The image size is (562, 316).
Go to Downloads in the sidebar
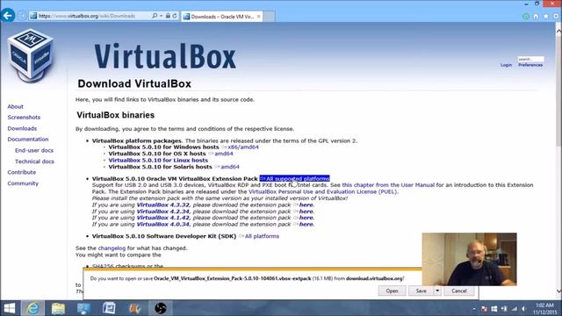22,128
